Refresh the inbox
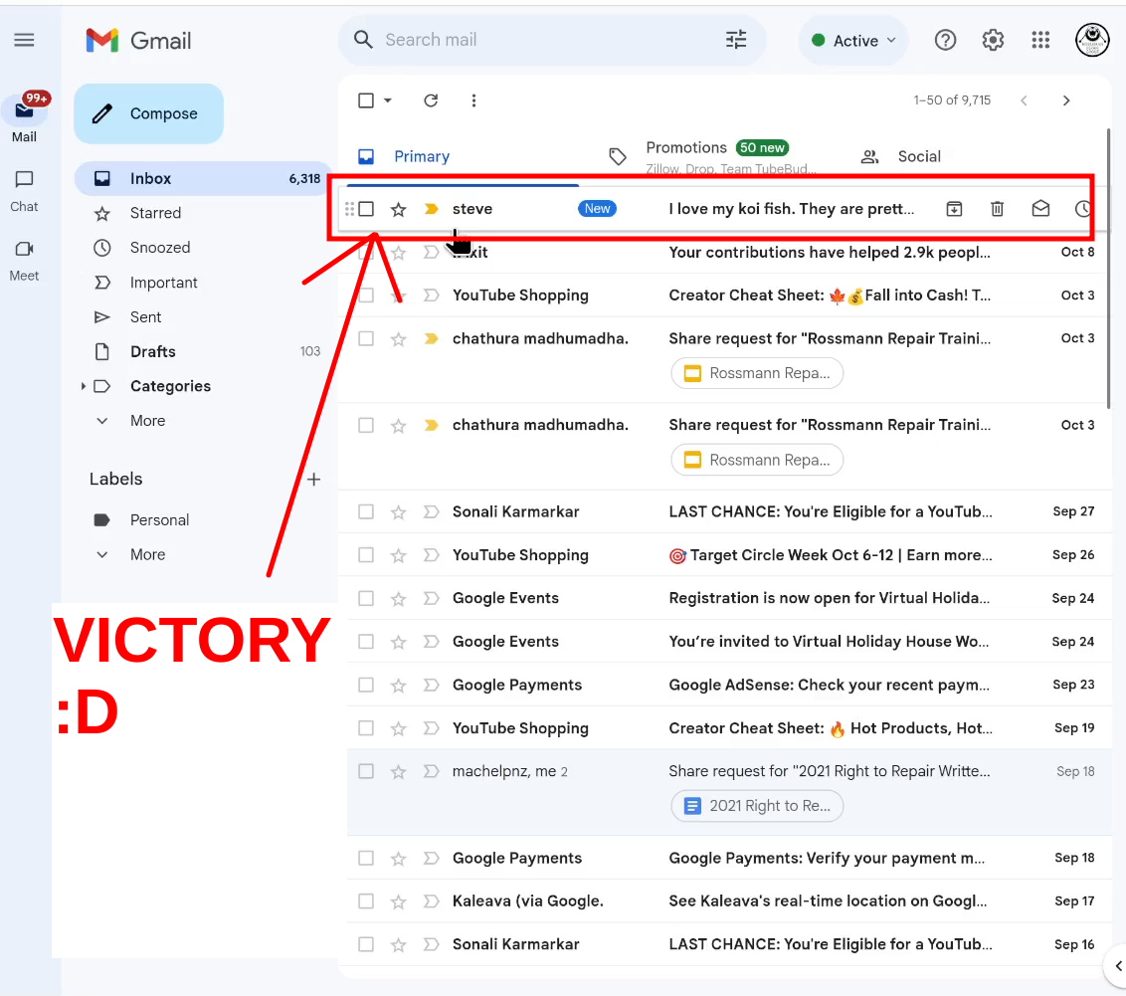 [431, 100]
